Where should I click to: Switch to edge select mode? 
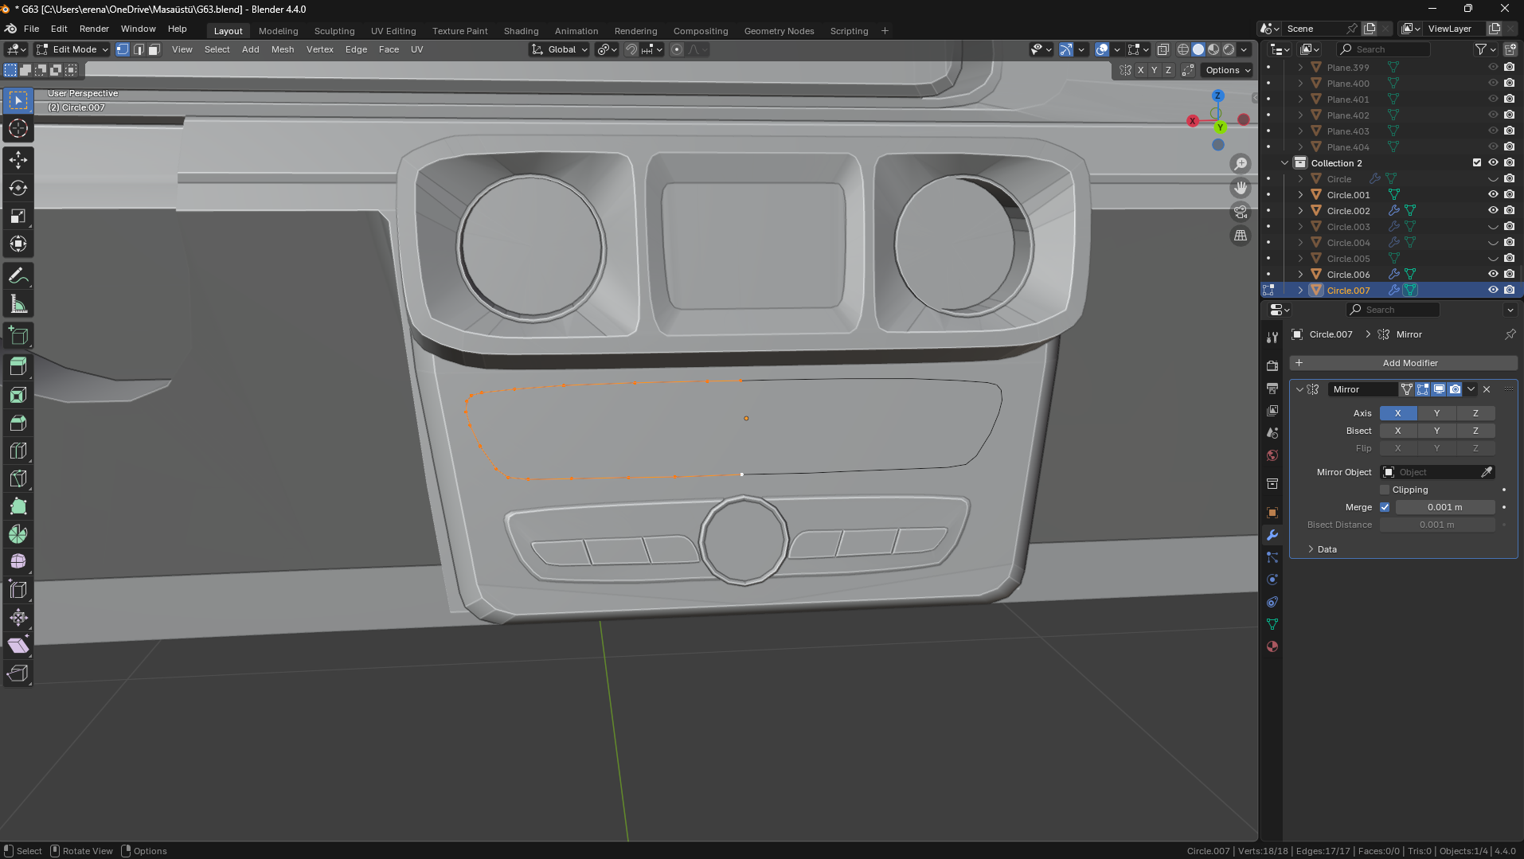coord(139,49)
